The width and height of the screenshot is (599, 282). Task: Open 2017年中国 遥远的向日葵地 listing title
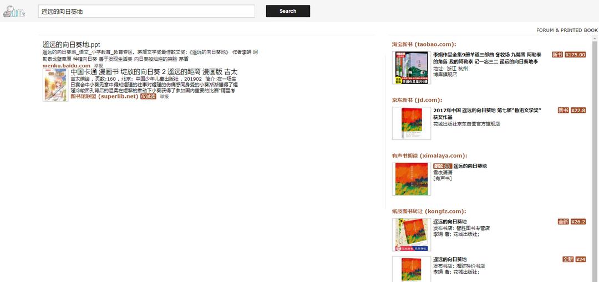click(488, 113)
